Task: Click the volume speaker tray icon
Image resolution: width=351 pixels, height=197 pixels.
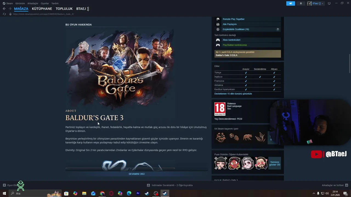Action: pyautogui.click(x=327, y=193)
